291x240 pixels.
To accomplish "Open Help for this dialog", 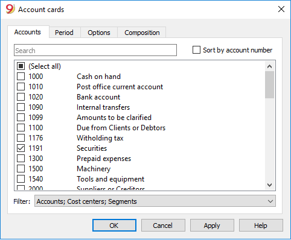I will pyautogui.click(x=261, y=226).
